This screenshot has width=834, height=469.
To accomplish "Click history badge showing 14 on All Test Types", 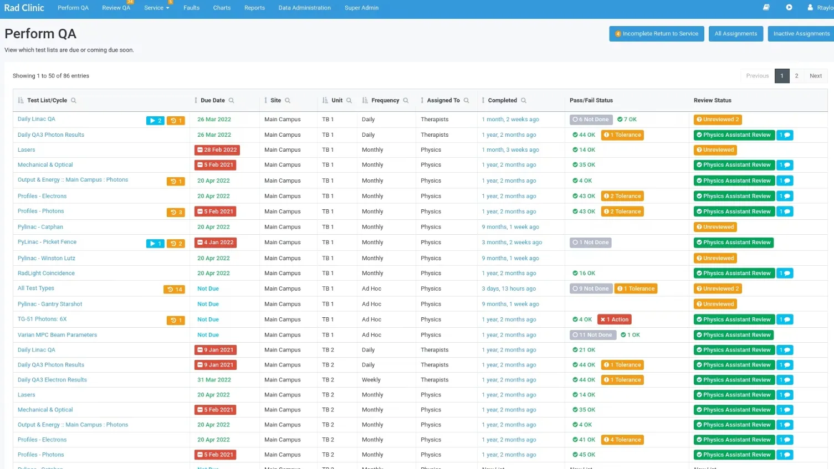I will pos(175,290).
